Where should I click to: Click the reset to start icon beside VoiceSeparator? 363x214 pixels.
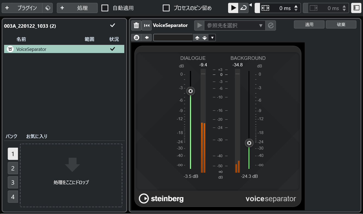(x=147, y=25)
